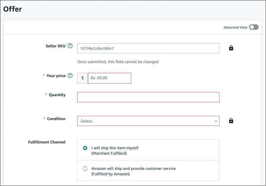266x186 pixels.
Task: Click the Advanced View label text
Action: point(235,27)
